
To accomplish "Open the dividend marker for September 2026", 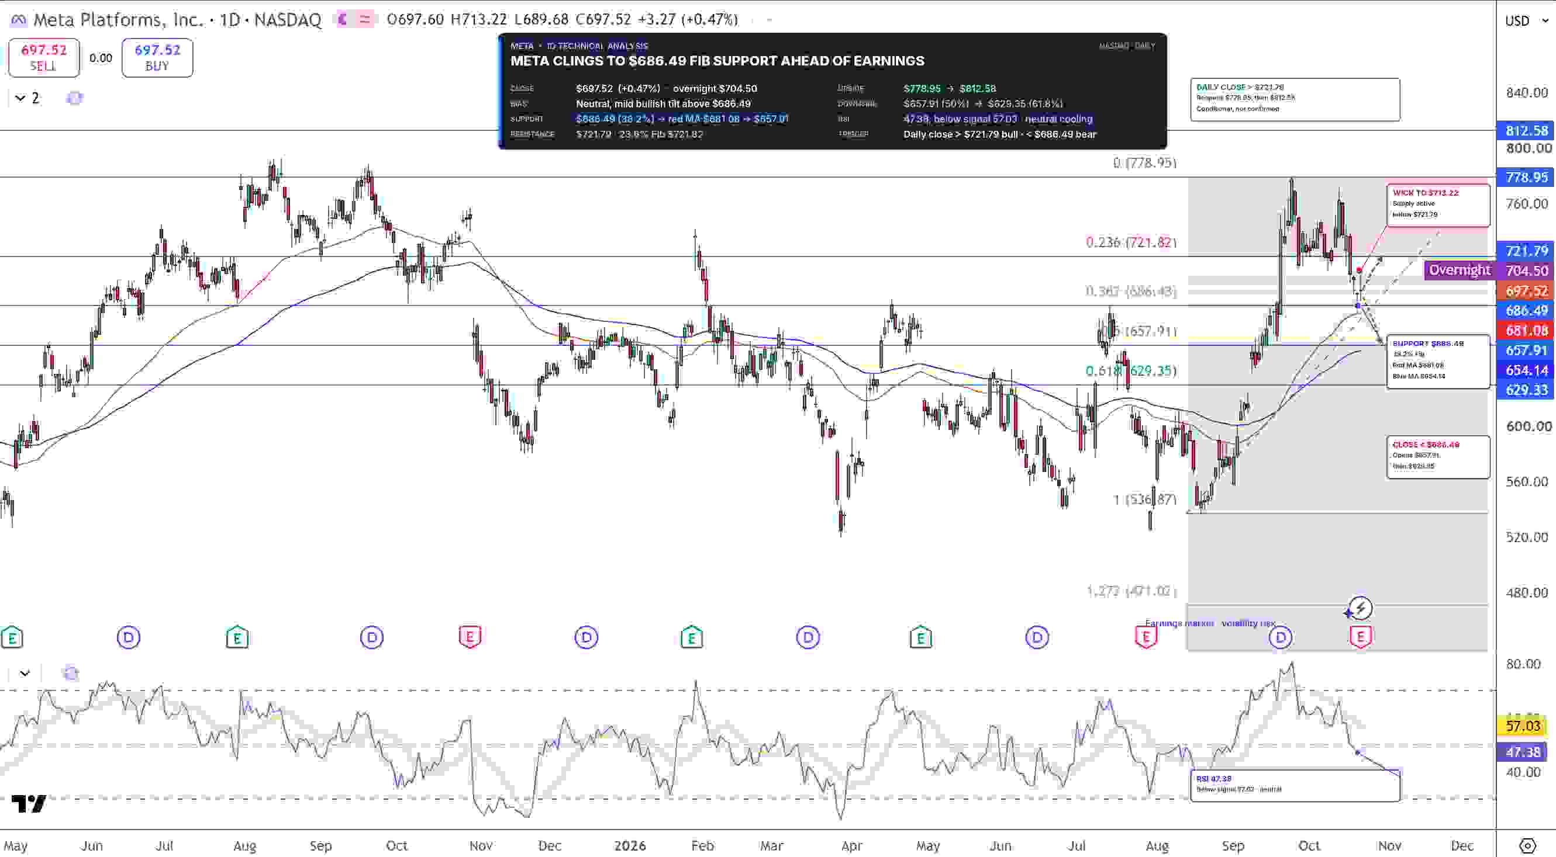I will point(1281,637).
